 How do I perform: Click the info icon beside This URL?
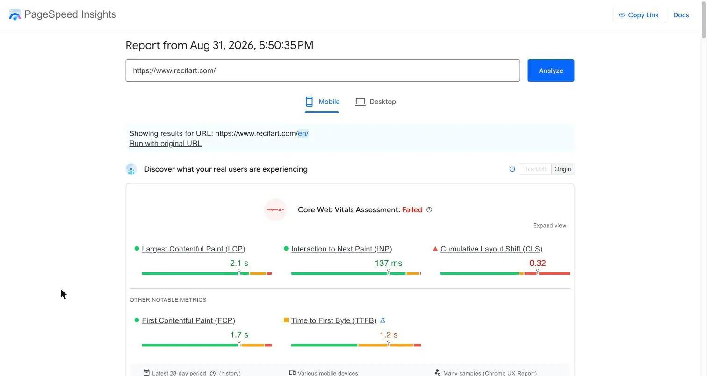(x=512, y=169)
